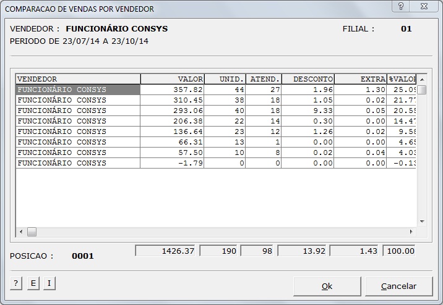
Task: Click the vertical scrollbar thumb
Action: click(422, 90)
